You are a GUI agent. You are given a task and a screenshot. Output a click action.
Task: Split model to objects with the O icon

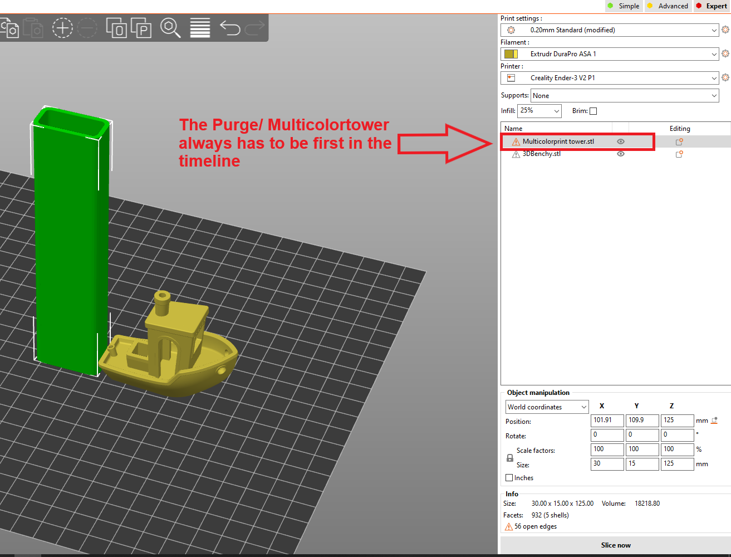pos(116,28)
